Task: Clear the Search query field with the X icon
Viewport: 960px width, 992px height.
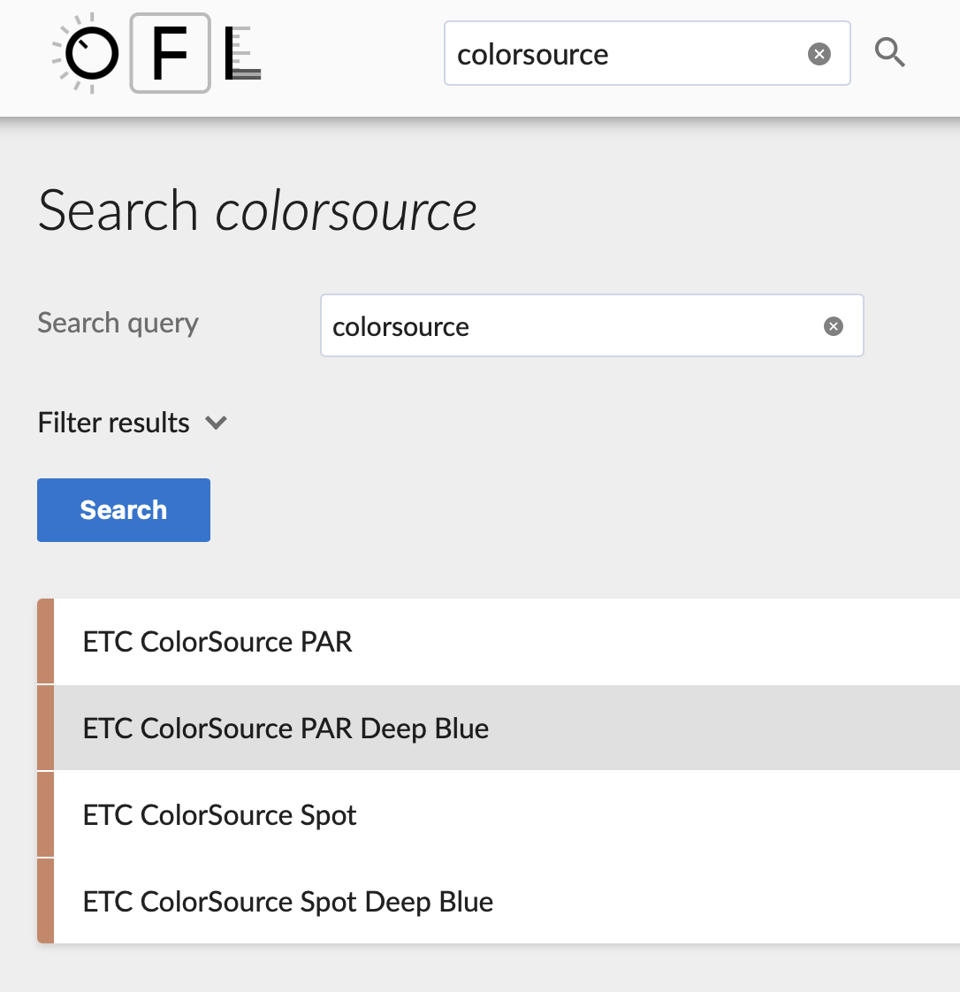Action: click(833, 326)
